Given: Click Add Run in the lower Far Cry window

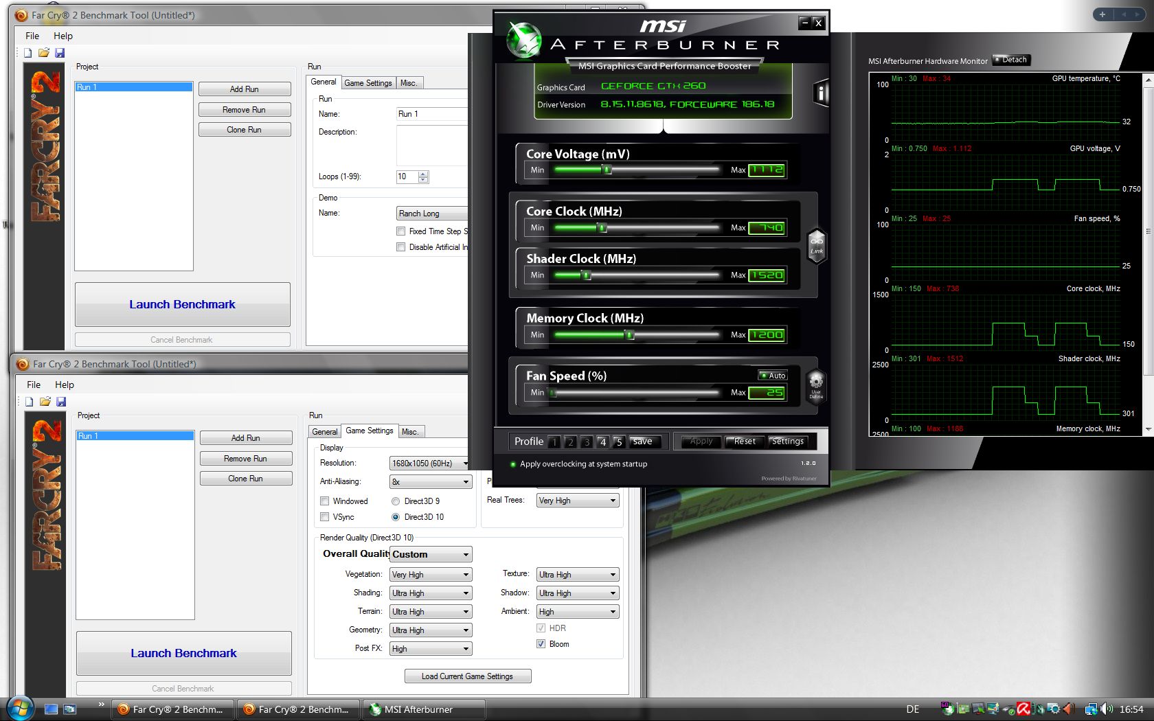Looking at the screenshot, I should (x=246, y=438).
